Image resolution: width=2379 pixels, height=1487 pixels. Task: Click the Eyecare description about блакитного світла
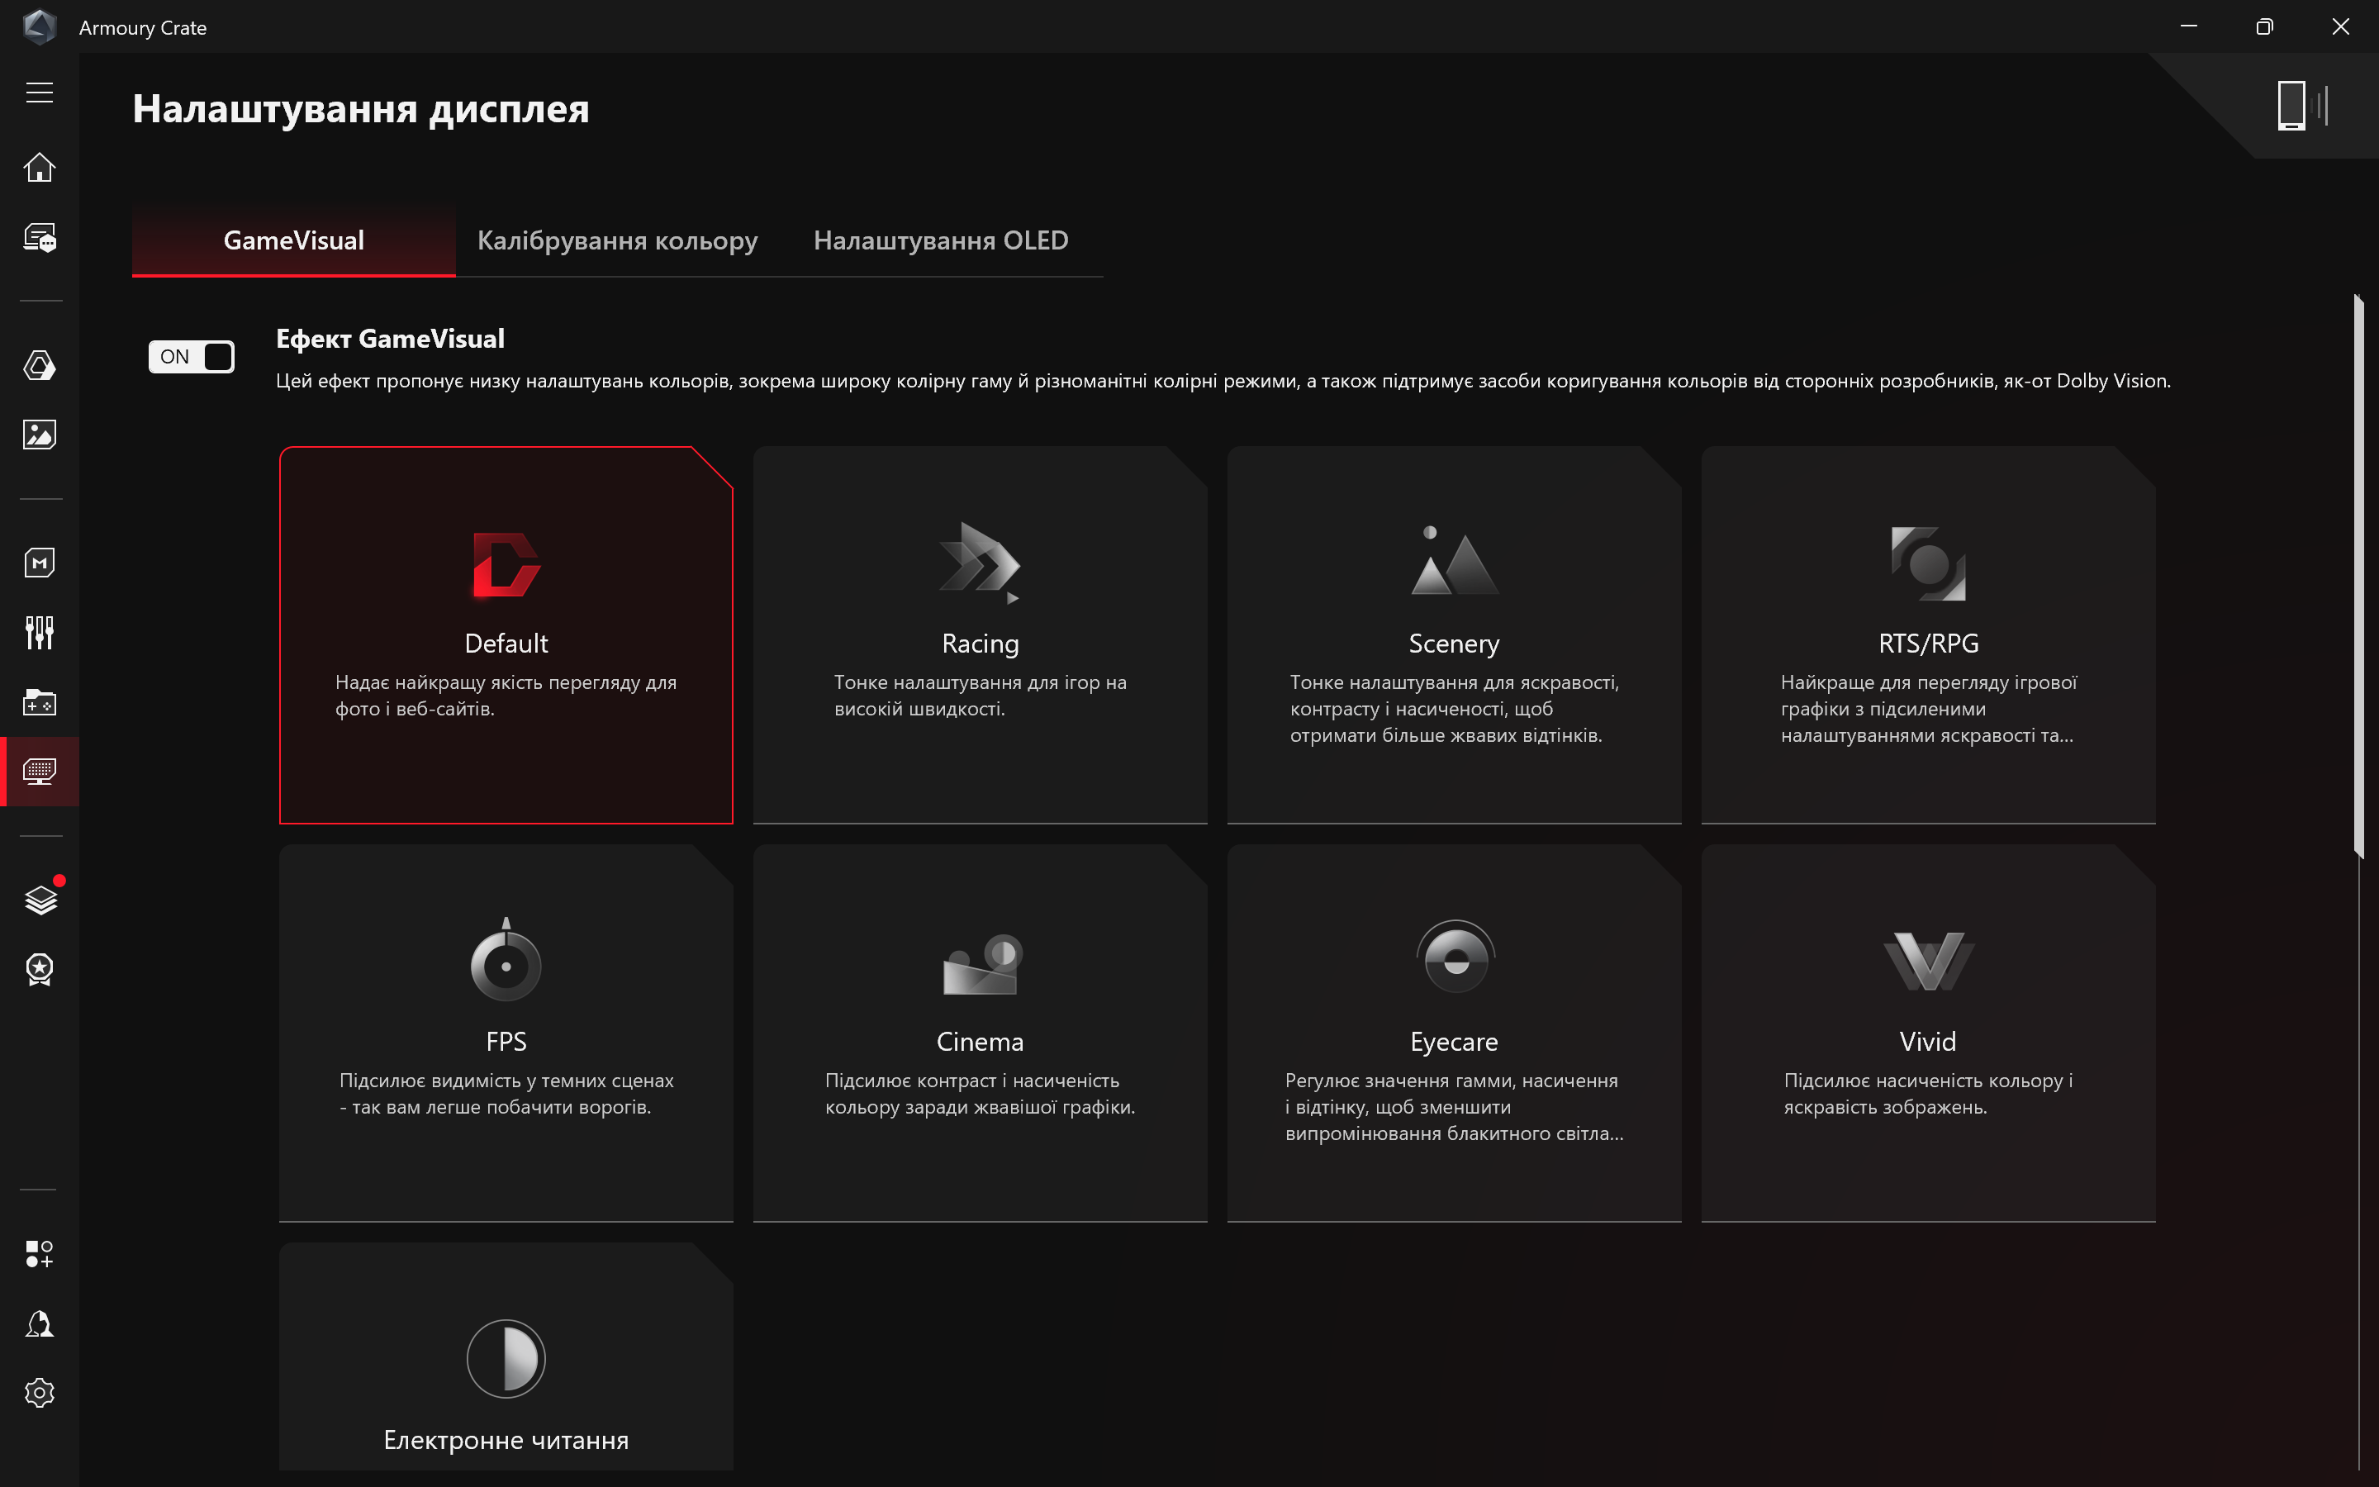(x=1454, y=1106)
